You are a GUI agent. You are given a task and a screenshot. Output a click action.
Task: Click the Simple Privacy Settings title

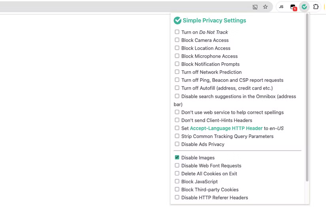(x=214, y=21)
